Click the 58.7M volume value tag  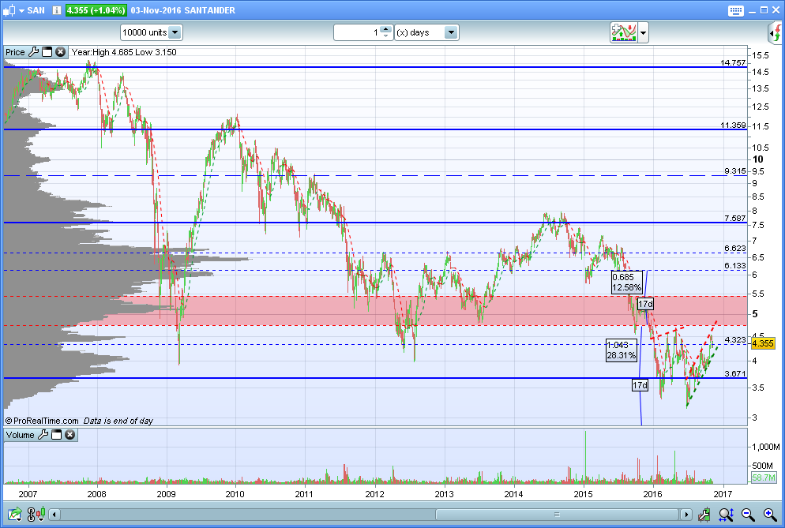764,477
